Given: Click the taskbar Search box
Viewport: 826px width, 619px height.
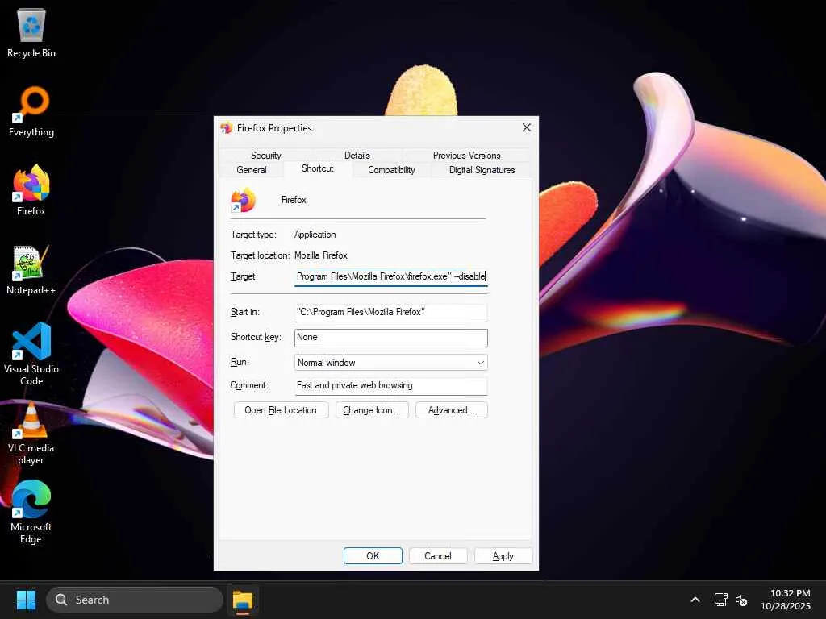Looking at the screenshot, I should pos(135,600).
